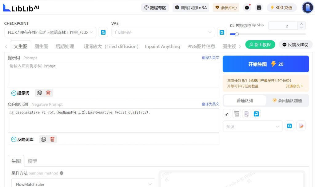Click the LibLib AI logo

pyautogui.click(x=21, y=8)
